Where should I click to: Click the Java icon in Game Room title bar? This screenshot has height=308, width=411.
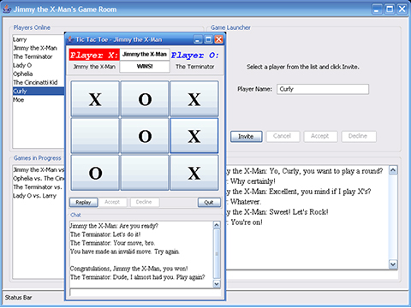7,9
